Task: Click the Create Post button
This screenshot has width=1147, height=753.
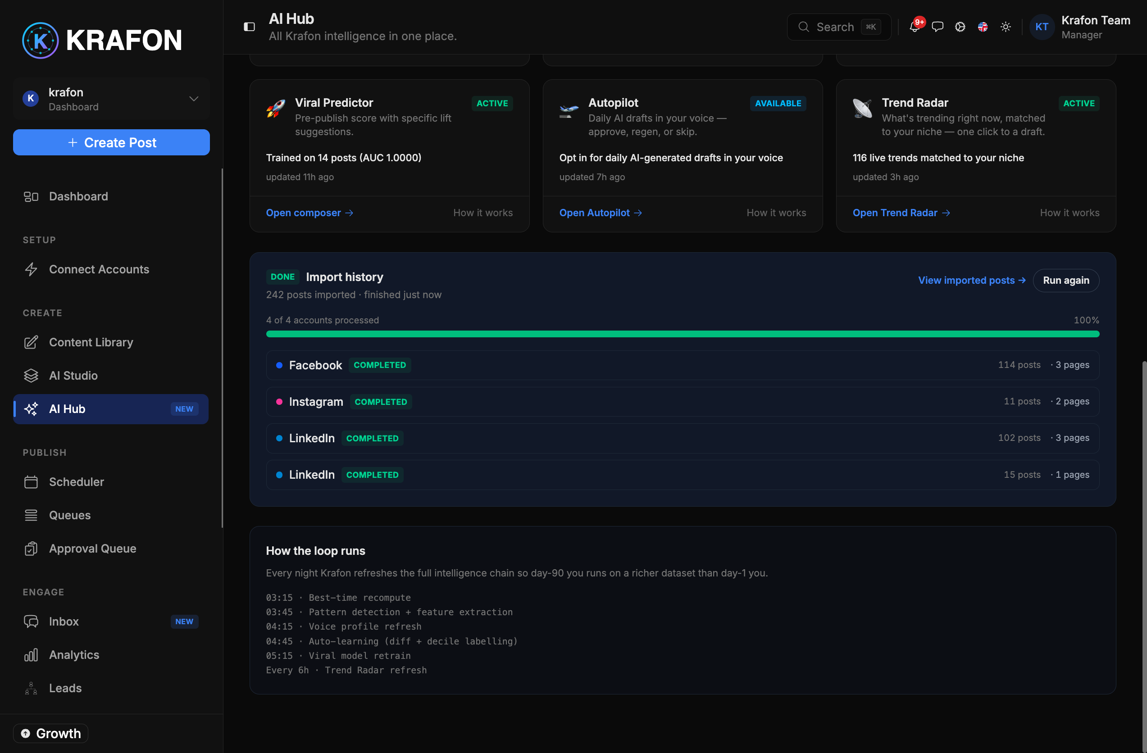Action: point(111,143)
